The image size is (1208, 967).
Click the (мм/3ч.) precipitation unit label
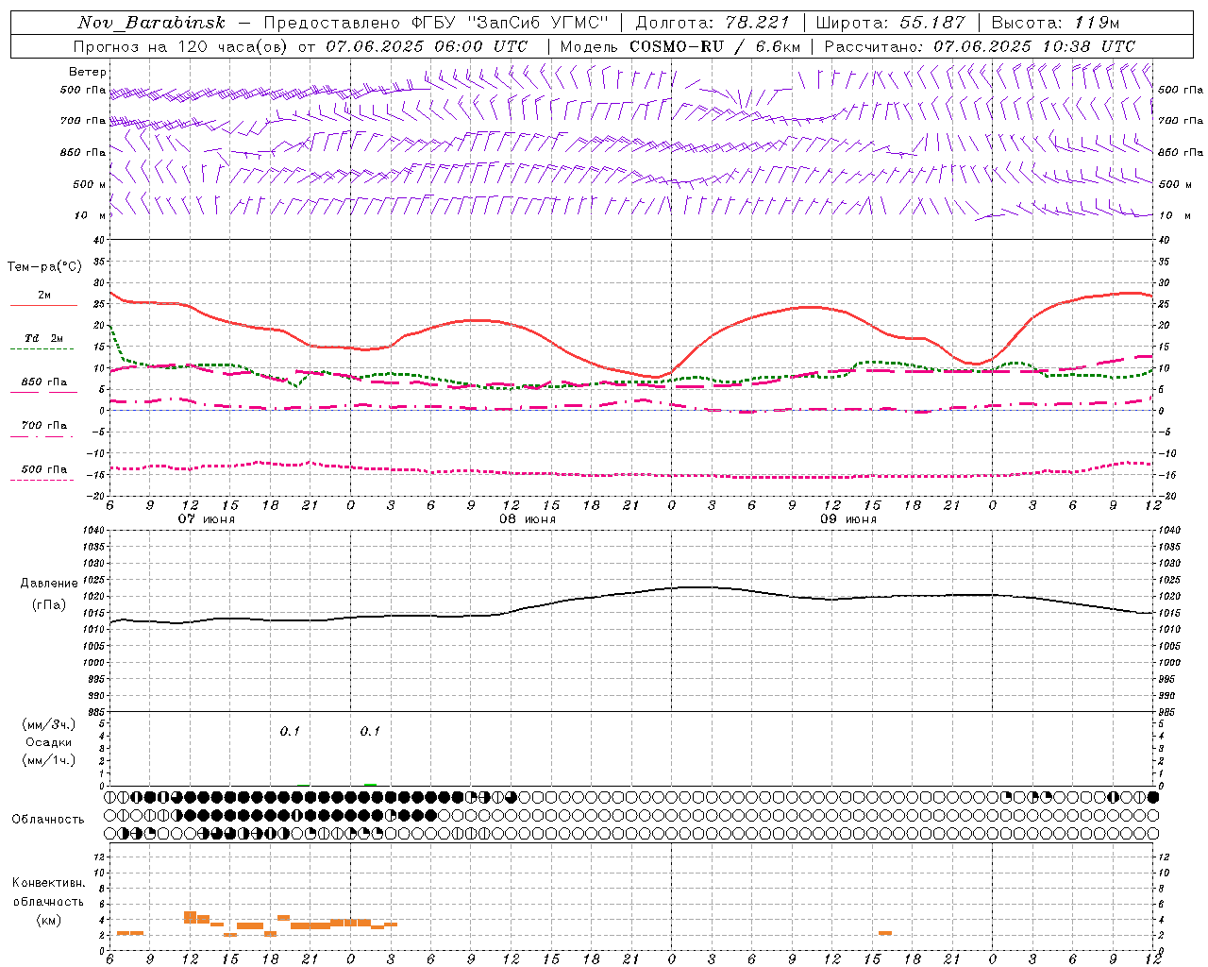[x=48, y=724]
